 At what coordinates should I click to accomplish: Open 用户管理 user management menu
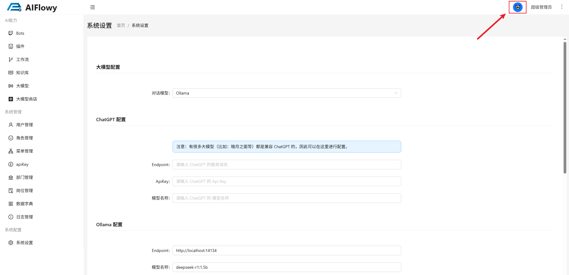coord(24,125)
